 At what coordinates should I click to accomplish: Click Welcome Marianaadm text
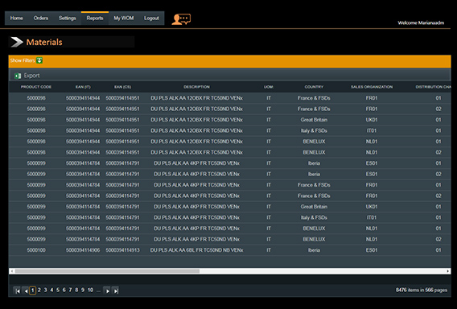[x=421, y=23]
